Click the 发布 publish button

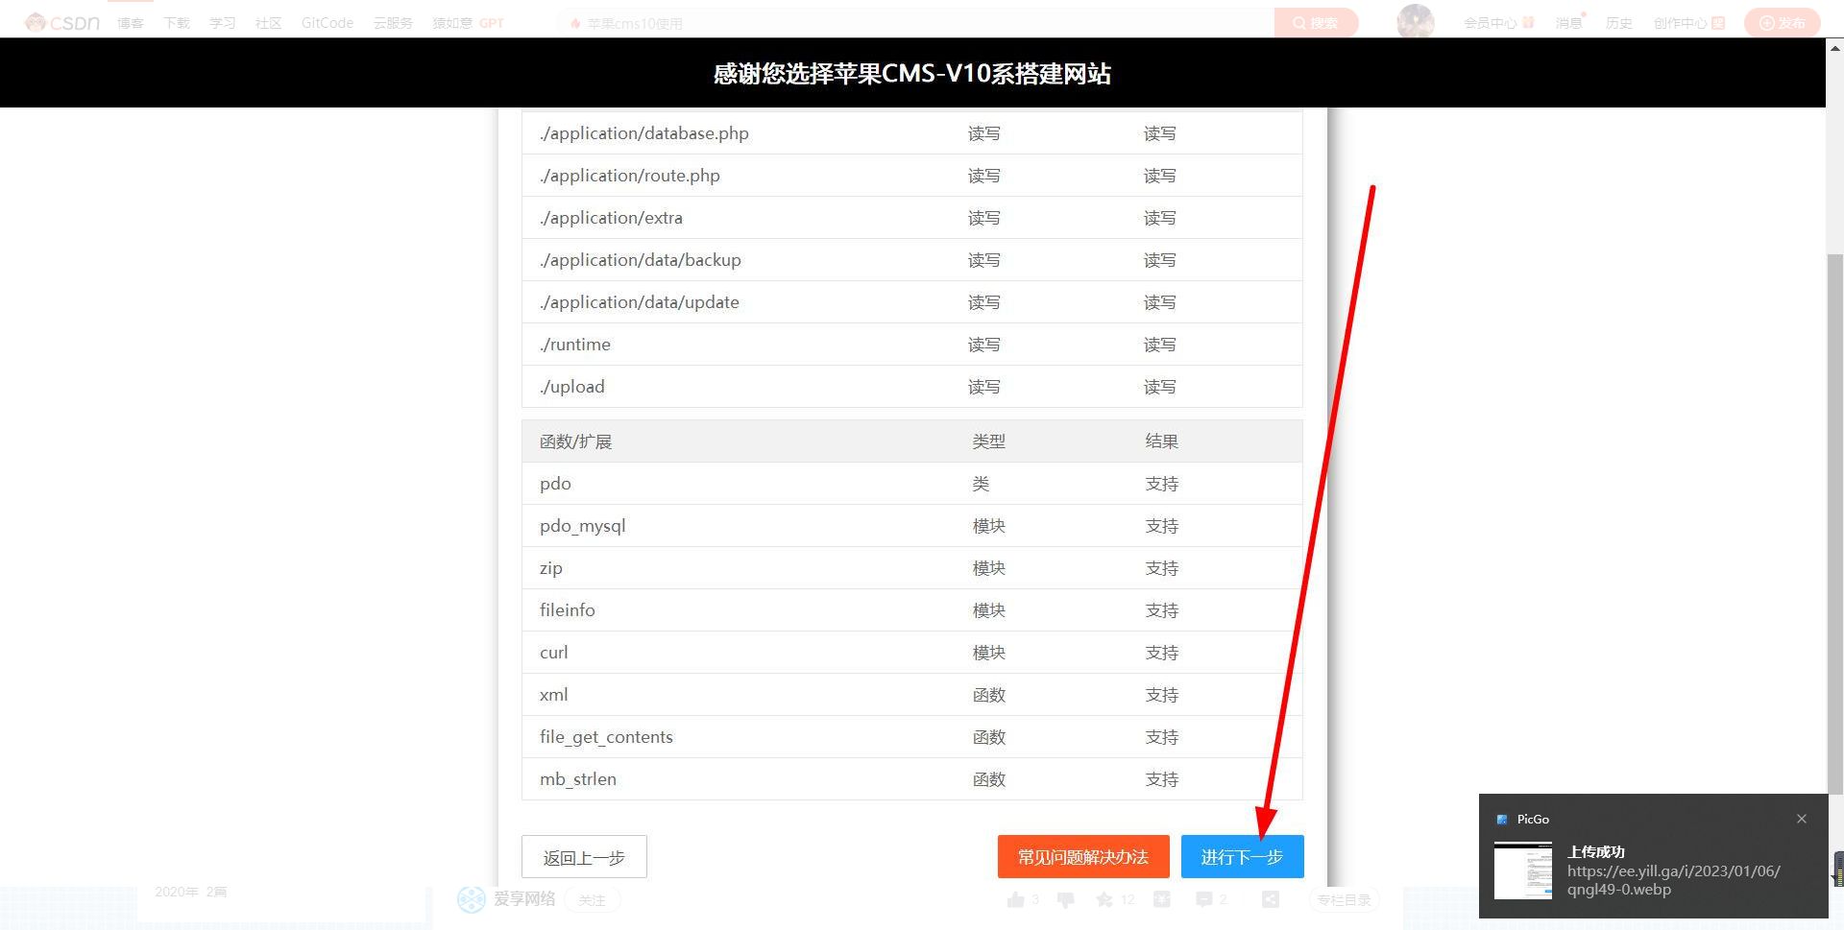coord(1783,23)
